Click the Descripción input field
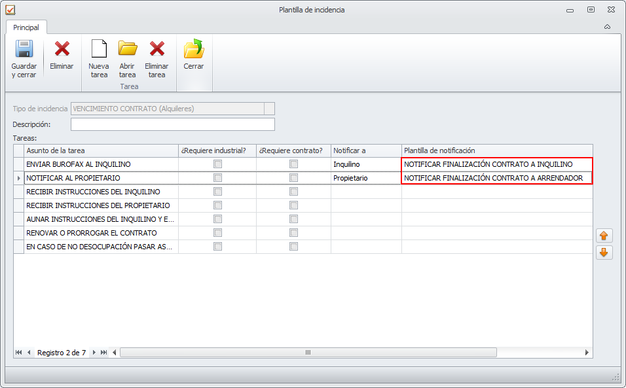 click(x=172, y=124)
